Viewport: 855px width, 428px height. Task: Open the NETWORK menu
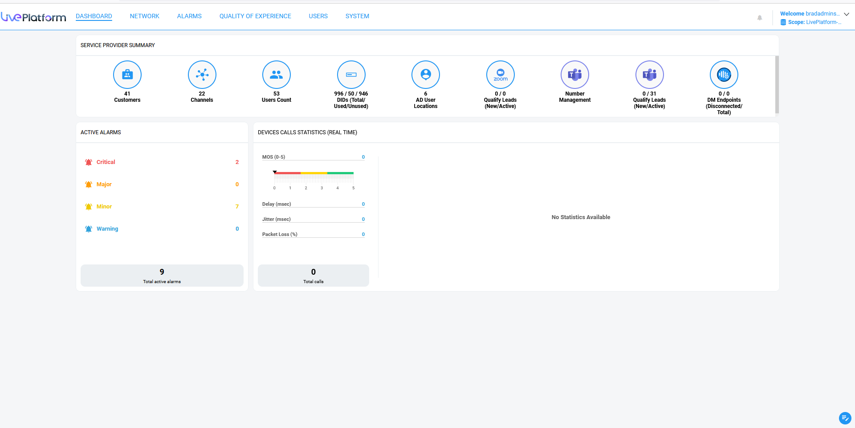[145, 16]
